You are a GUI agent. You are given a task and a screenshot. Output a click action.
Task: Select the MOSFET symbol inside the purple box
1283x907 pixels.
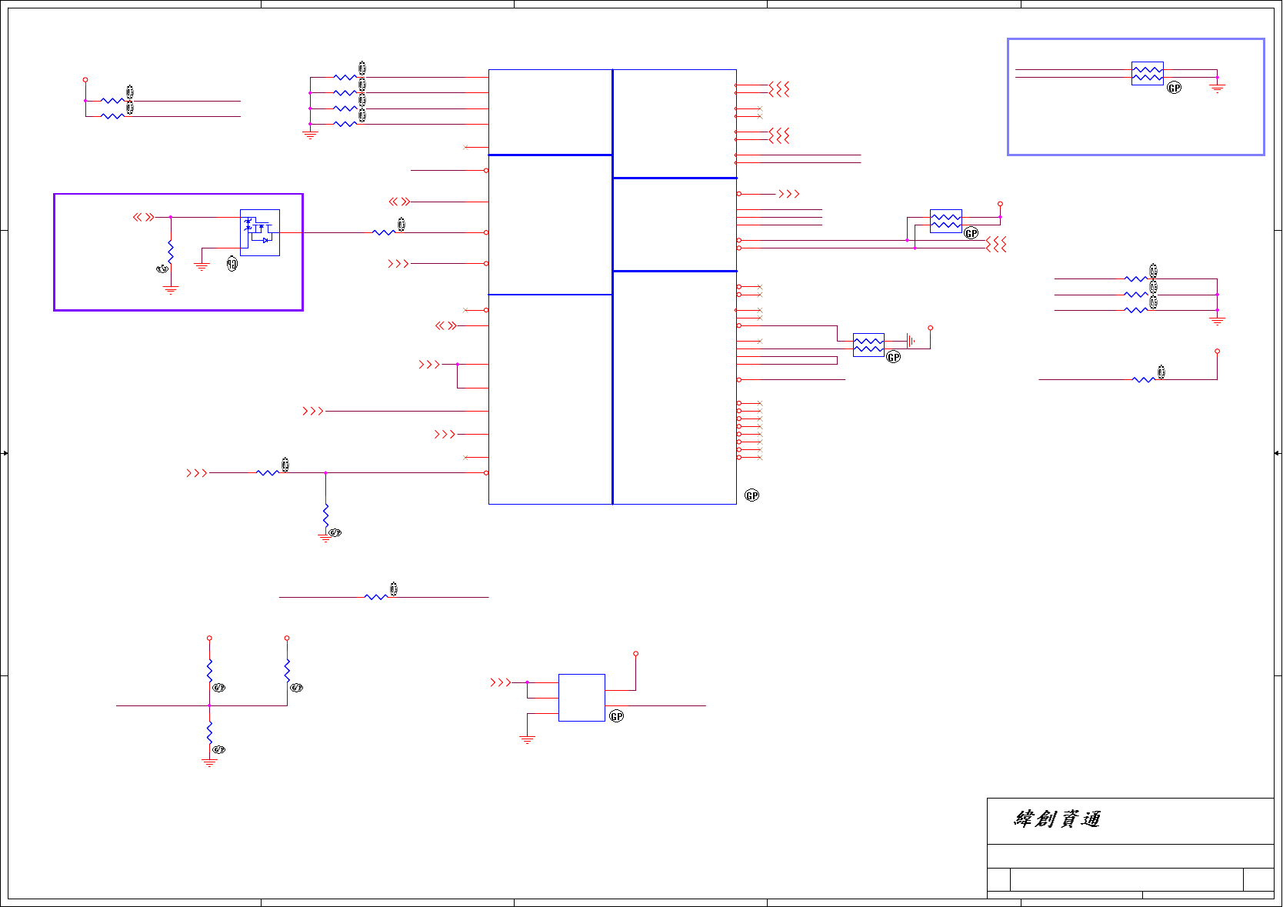[260, 232]
